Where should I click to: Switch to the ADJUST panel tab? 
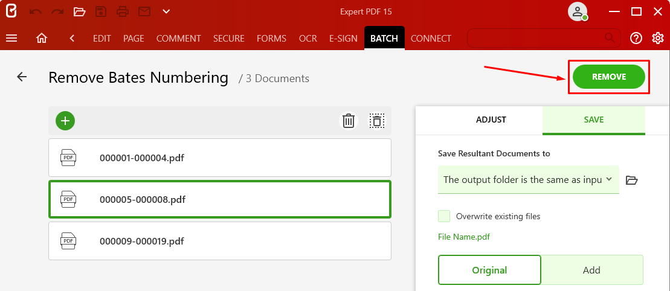click(491, 120)
